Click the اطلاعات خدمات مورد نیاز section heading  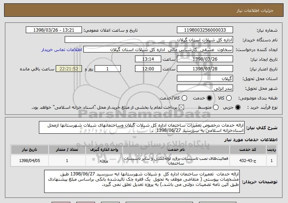[251, 140]
